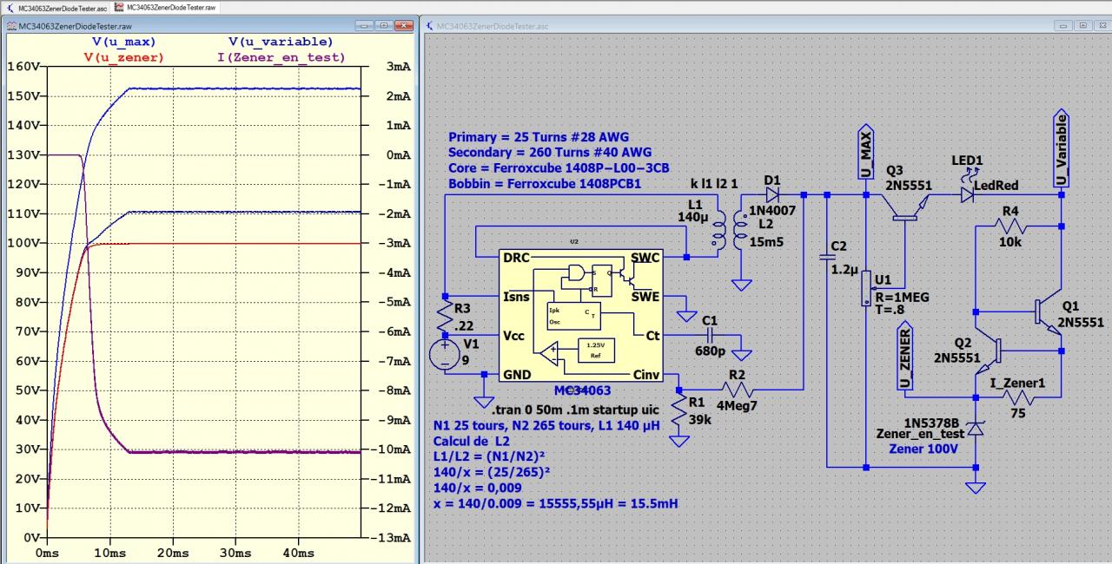
Task: Select capacitor C1 680p symbol
Action: tap(711, 335)
